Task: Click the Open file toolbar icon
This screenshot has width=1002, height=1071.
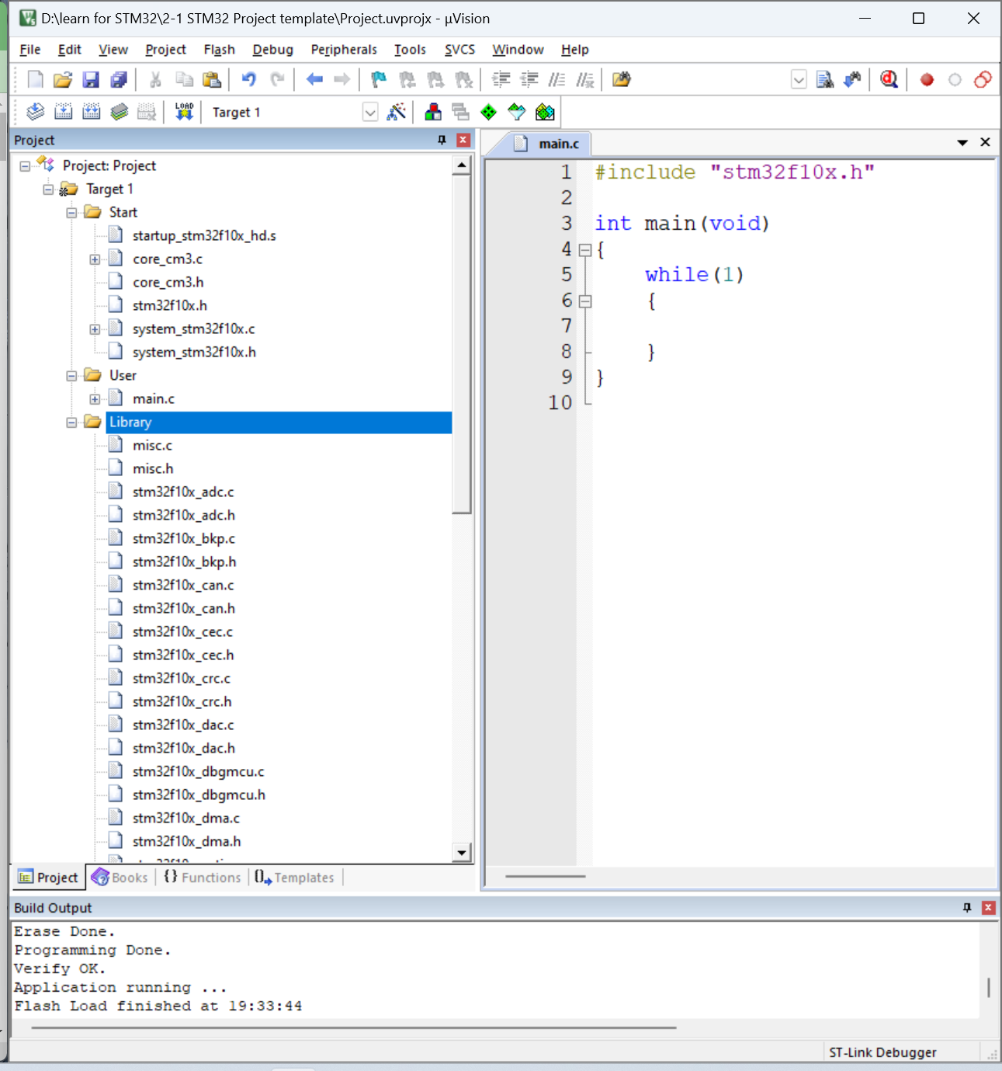Action: pos(63,79)
